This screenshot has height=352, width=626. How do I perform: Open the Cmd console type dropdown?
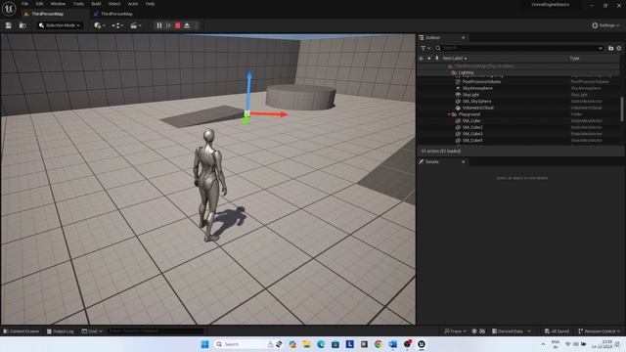[x=92, y=331]
